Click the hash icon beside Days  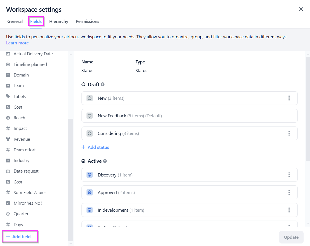[x=8, y=224]
